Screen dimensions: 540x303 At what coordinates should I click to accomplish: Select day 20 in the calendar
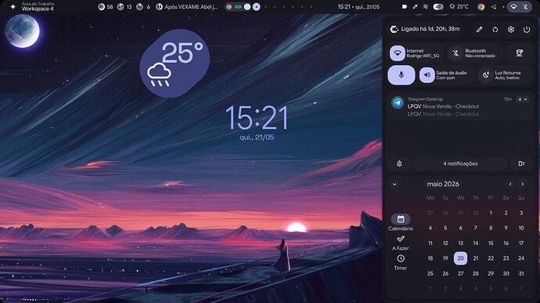(x=460, y=258)
